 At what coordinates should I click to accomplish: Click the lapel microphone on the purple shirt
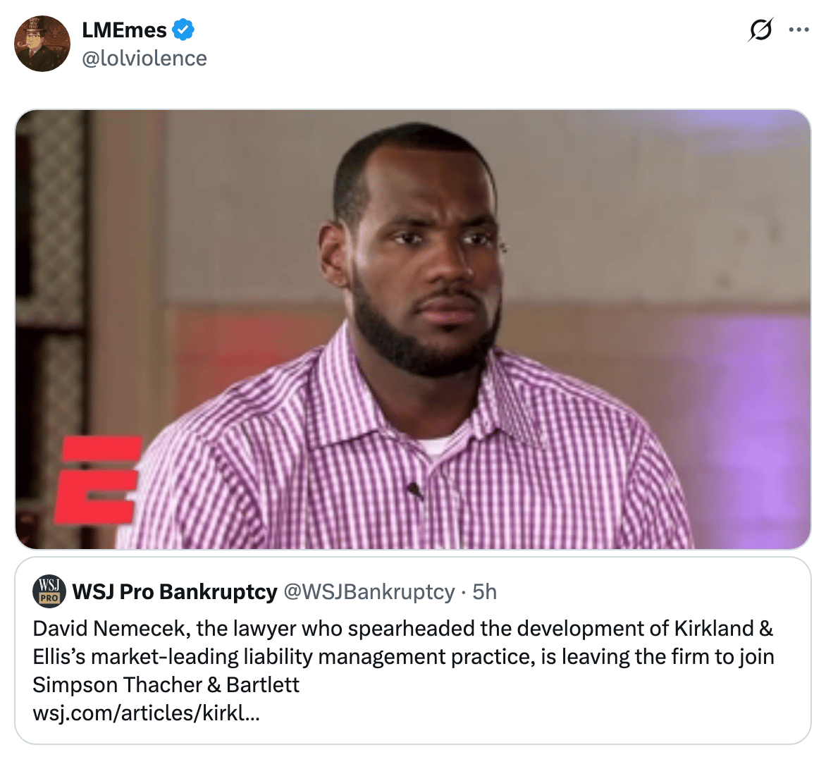click(x=414, y=491)
